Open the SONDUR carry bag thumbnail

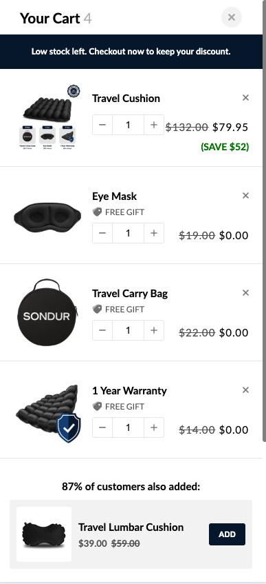pyautogui.click(x=47, y=312)
